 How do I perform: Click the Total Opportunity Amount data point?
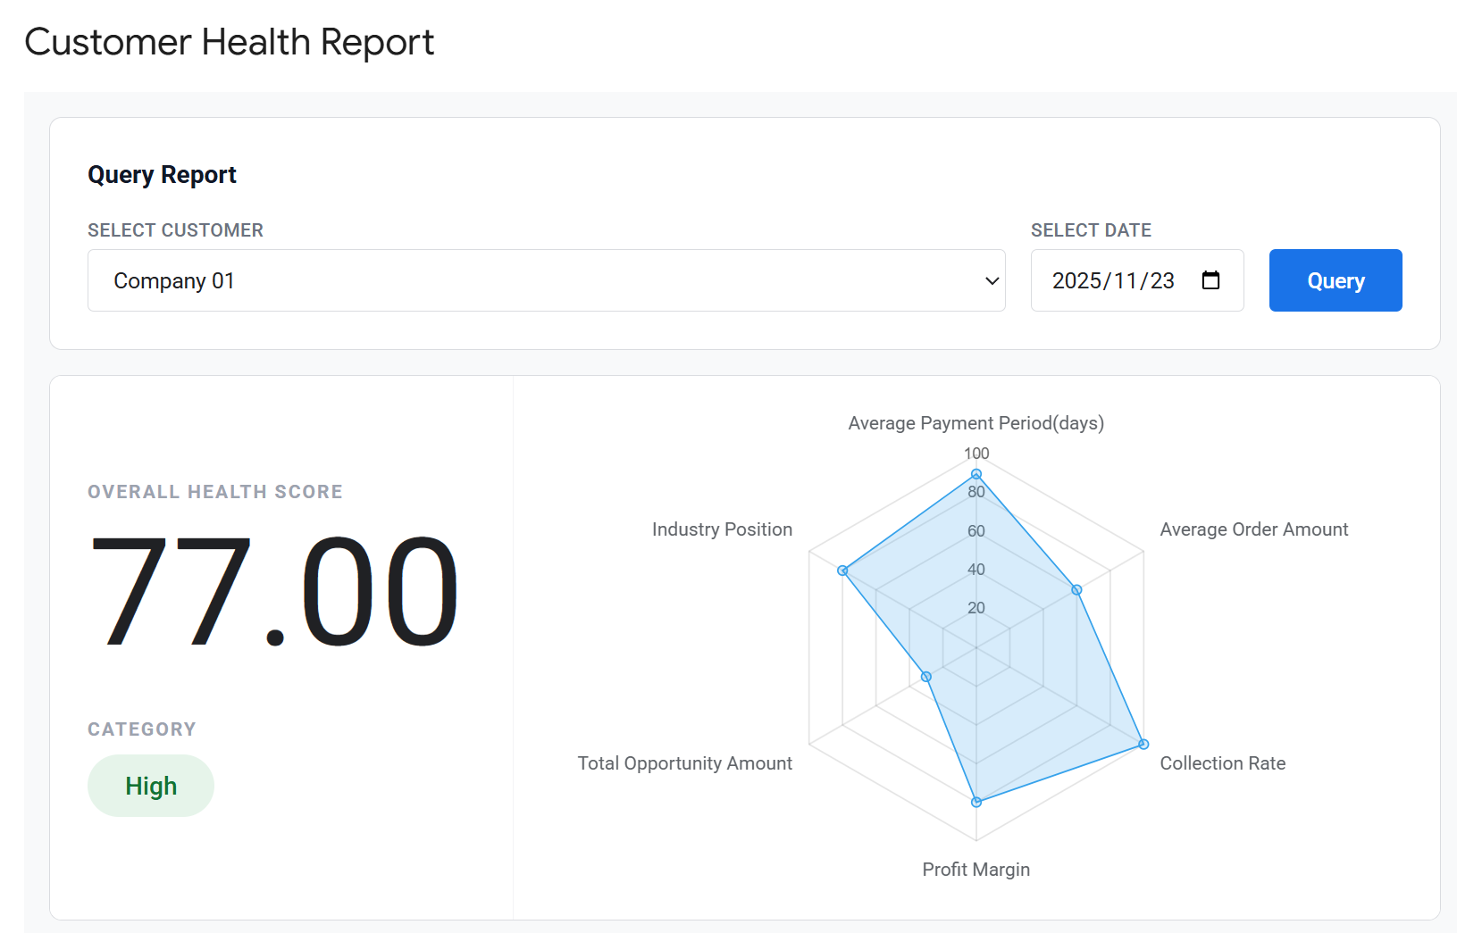(925, 676)
